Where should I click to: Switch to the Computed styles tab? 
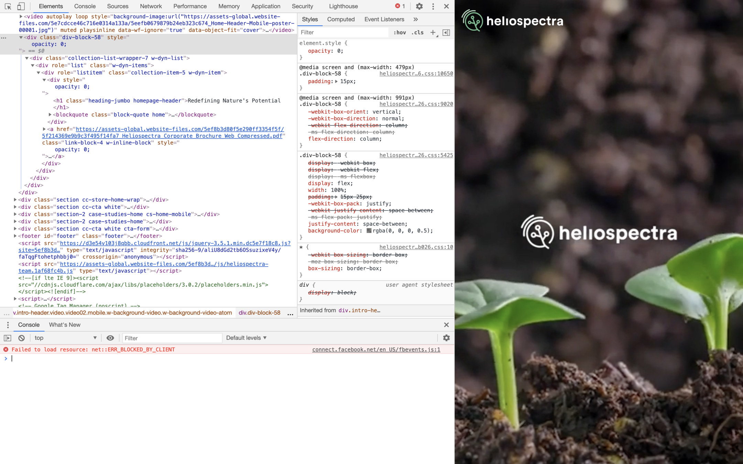[x=341, y=19]
